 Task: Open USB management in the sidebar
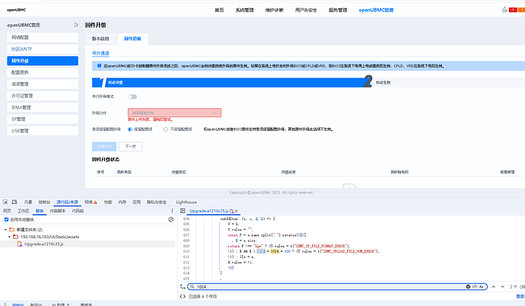click(43, 131)
